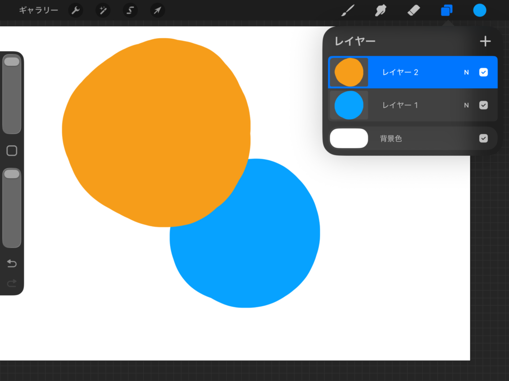Select the Brush tool
Viewport: 509px width, 381px height.
[x=348, y=10]
